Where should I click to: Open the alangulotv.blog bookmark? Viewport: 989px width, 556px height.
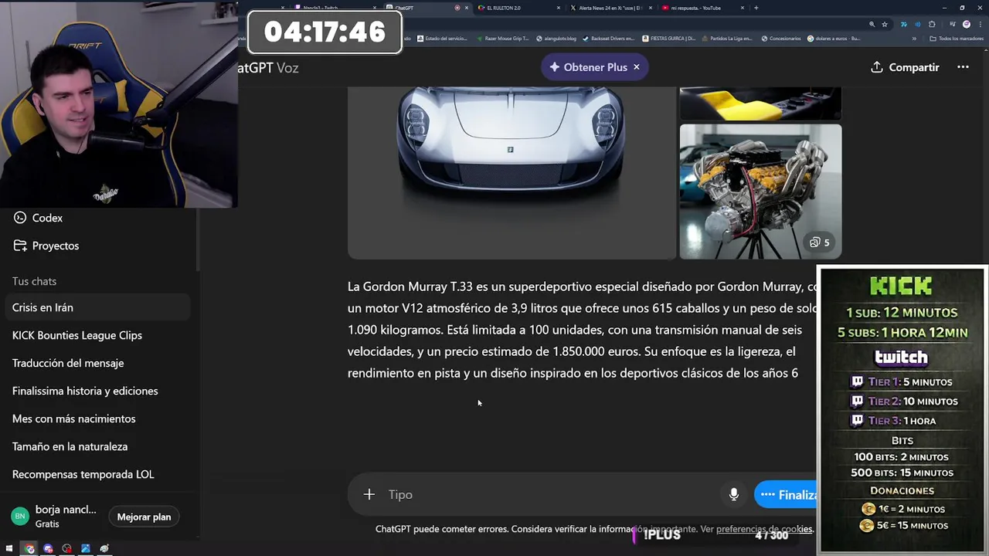click(x=556, y=39)
